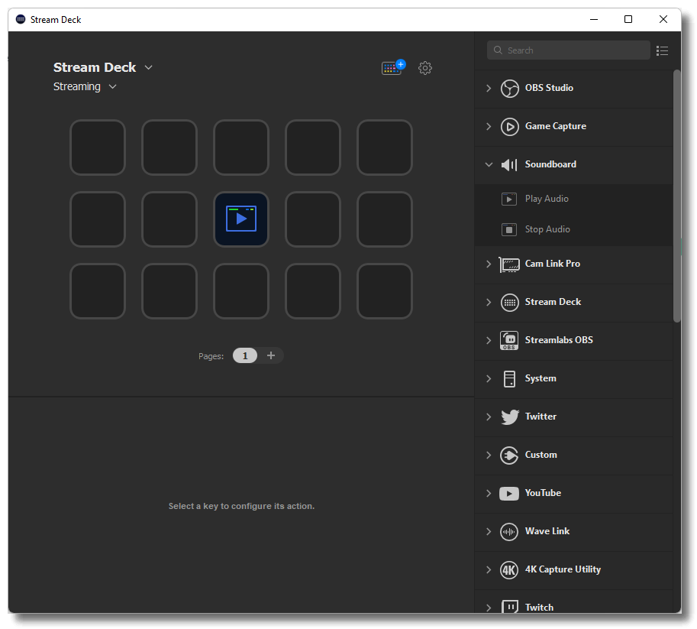Select the key with the Play Audio icon
This screenshot has width=697, height=629.
[x=241, y=219]
